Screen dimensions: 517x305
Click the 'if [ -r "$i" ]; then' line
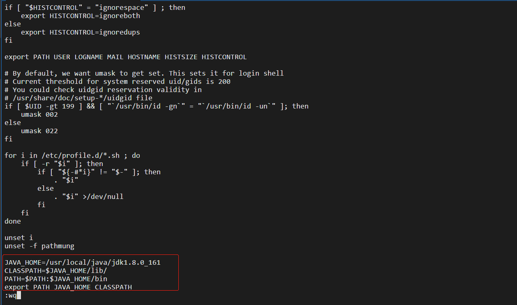point(62,164)
